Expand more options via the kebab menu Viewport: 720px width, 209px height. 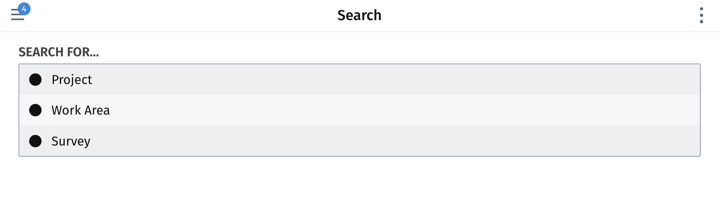point(702,15)
